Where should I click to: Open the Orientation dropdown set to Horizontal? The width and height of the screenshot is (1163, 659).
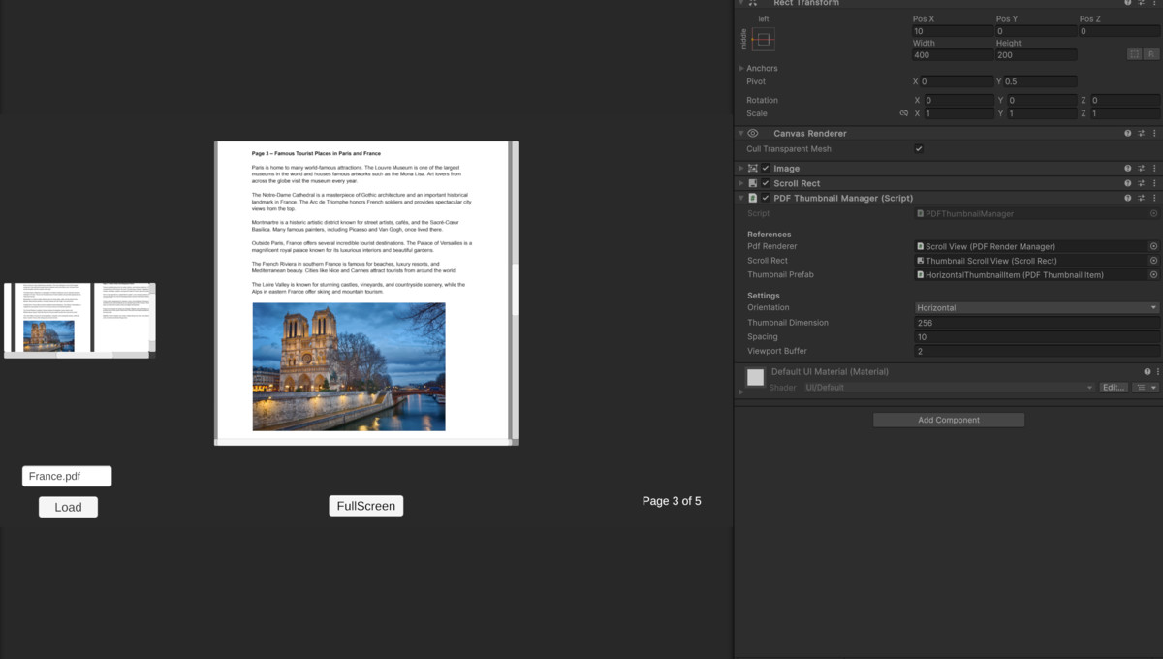click(x=1036, y=308)
